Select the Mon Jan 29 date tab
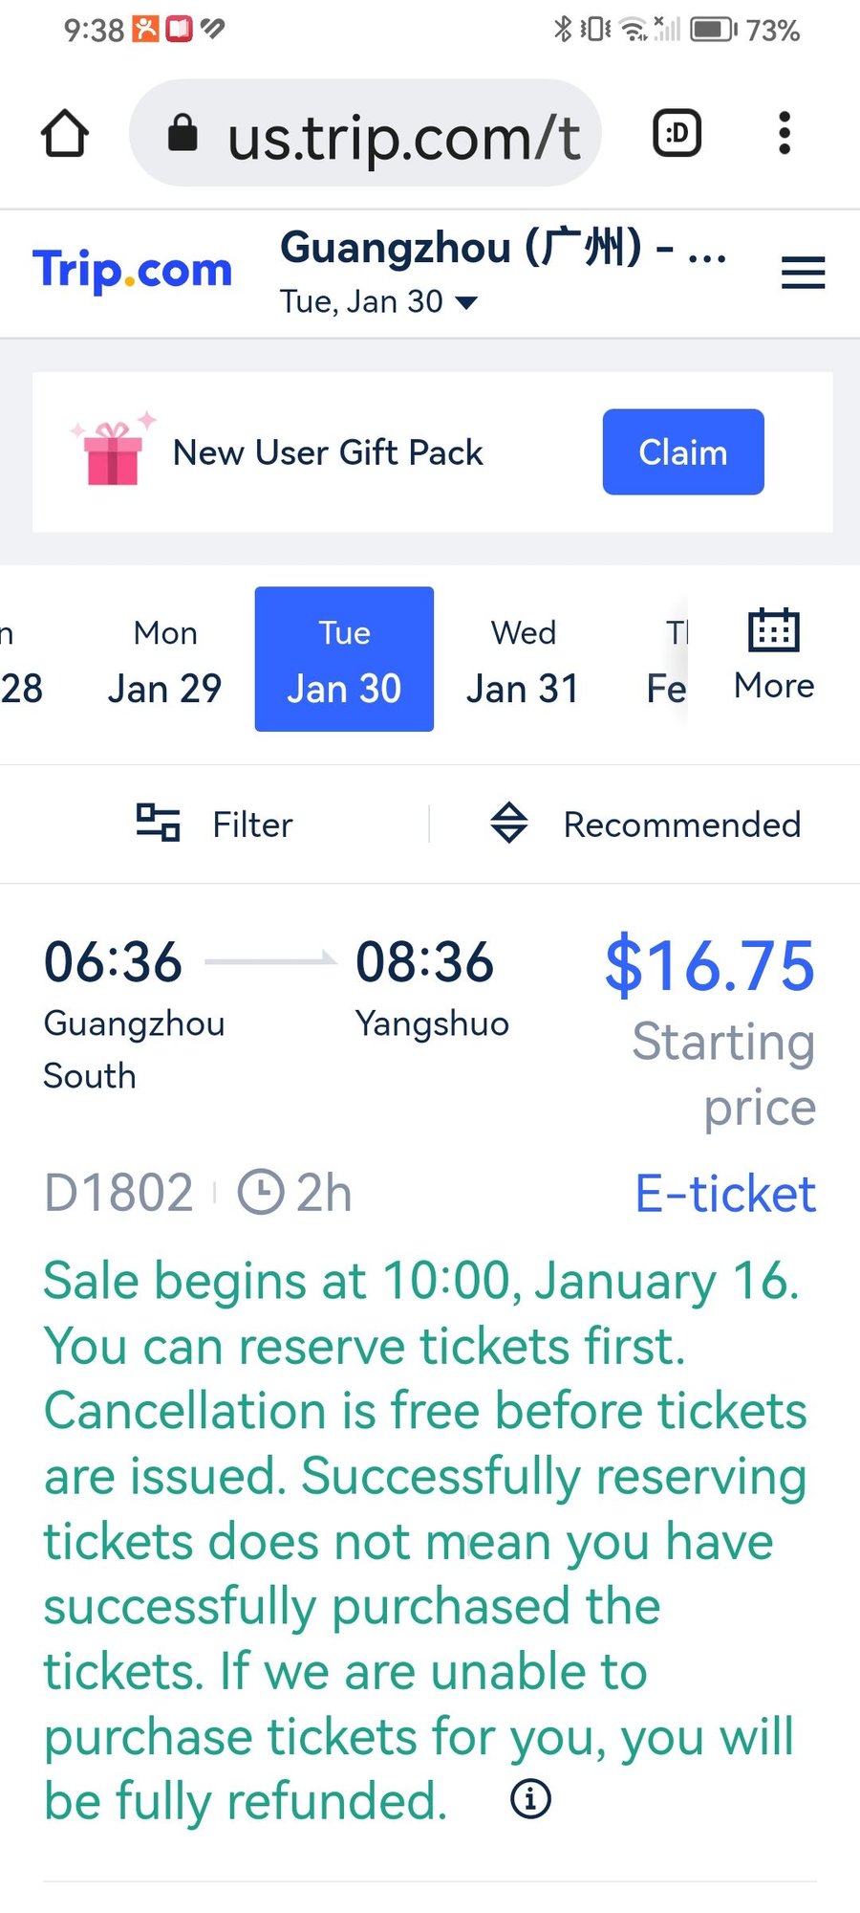Screen dimensions: 860x1913 [165, 660]
